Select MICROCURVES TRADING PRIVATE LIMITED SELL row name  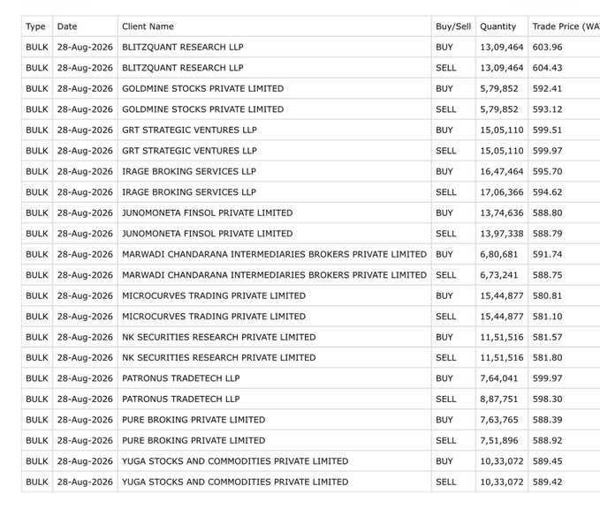click(x=214, y=317)
